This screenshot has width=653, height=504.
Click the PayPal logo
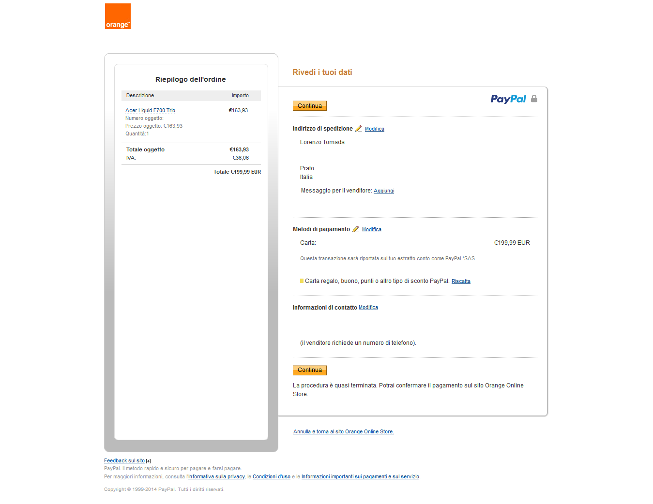coord(508,99)
